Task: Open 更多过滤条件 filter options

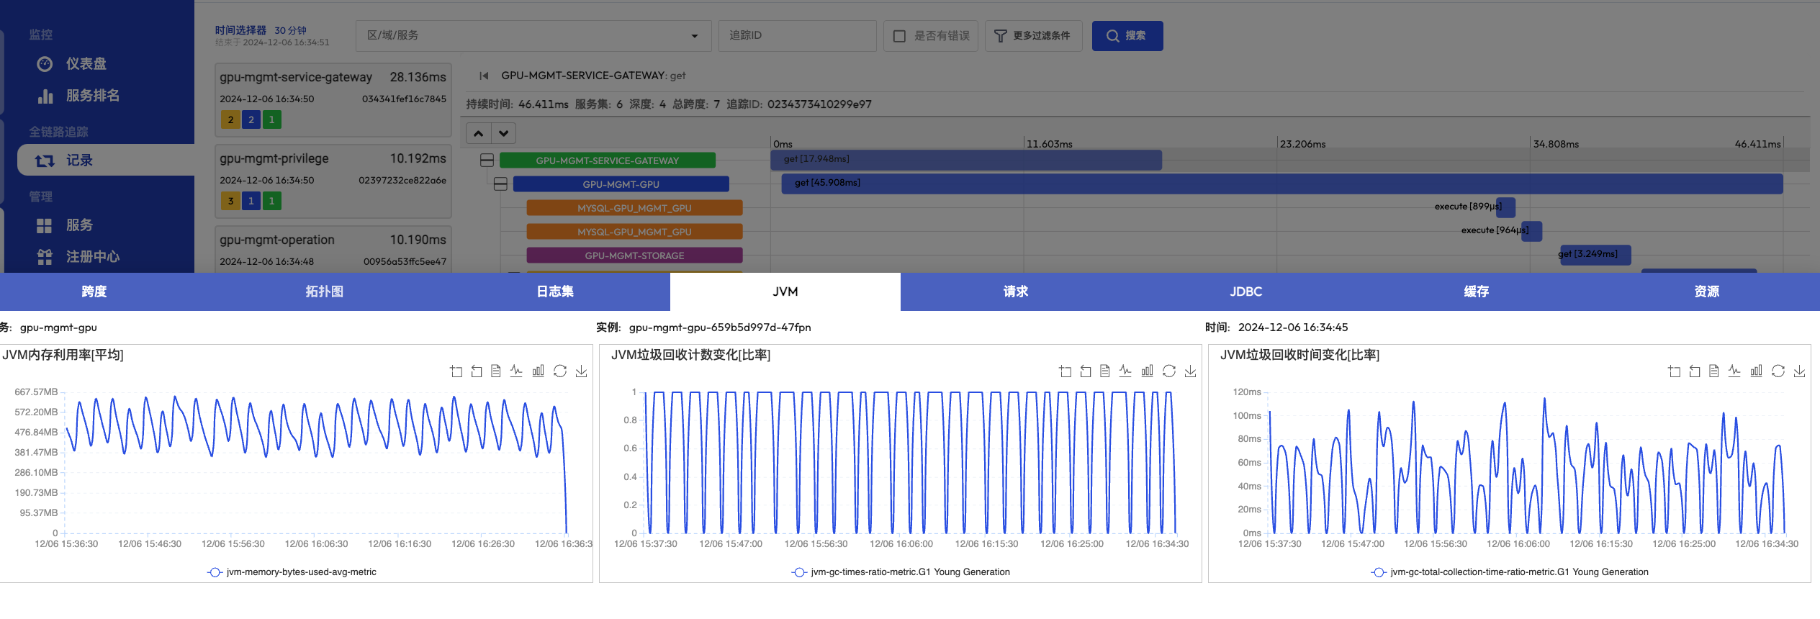Action: coord(1032,36)
